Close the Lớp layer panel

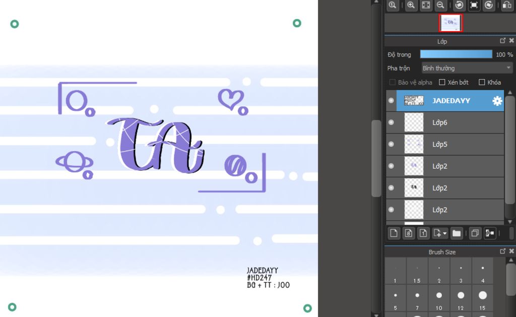pyautogui.click(x=511, y=40)
